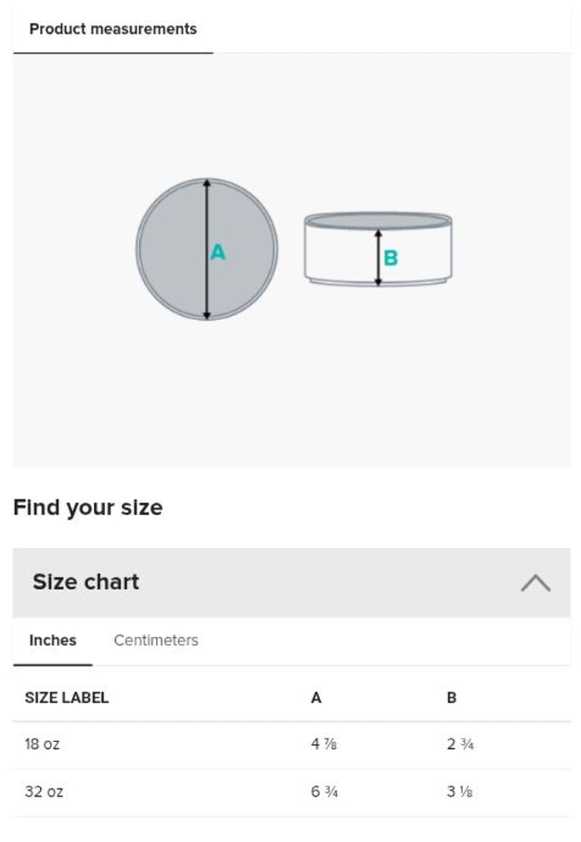Select the 32 oz size row
581x842 pixels.
44,792
